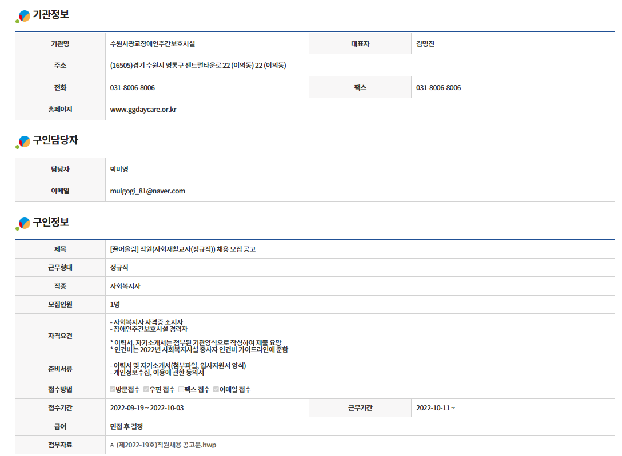Viewport: 622px width, 456px height.
Task: Click the 기관정보 section logo icon
Action: 23,17
